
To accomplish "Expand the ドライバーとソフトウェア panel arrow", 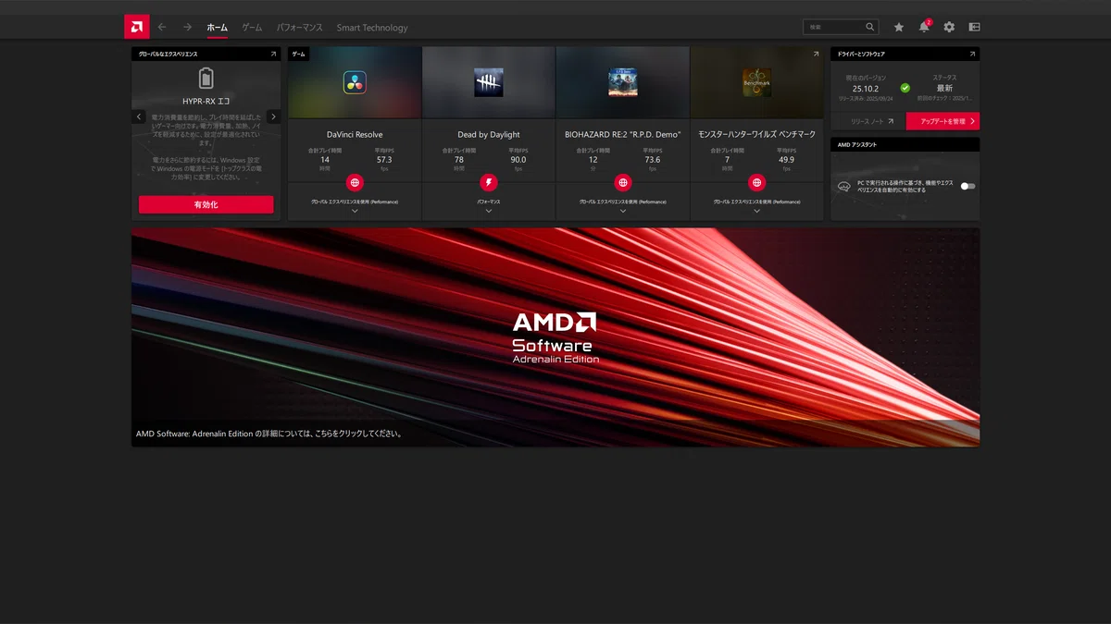I will coord(972,55).
